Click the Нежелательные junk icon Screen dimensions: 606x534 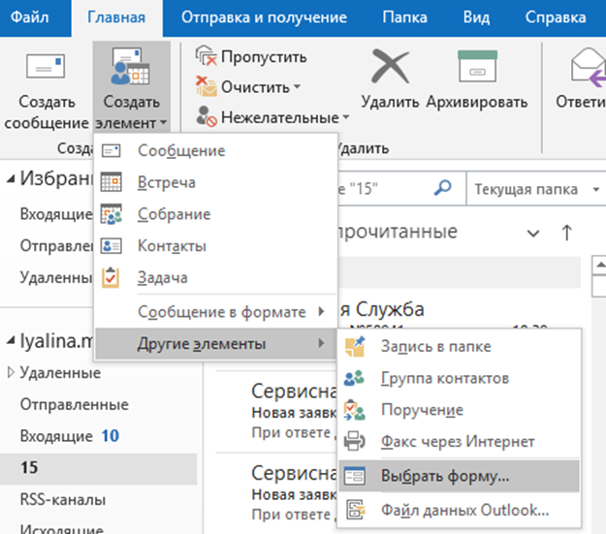pyautogui.click(x=206, y=116)
